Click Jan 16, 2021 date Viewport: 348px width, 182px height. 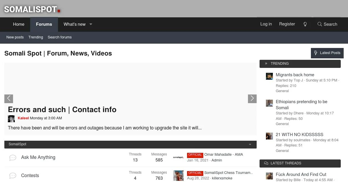point(198,160)
